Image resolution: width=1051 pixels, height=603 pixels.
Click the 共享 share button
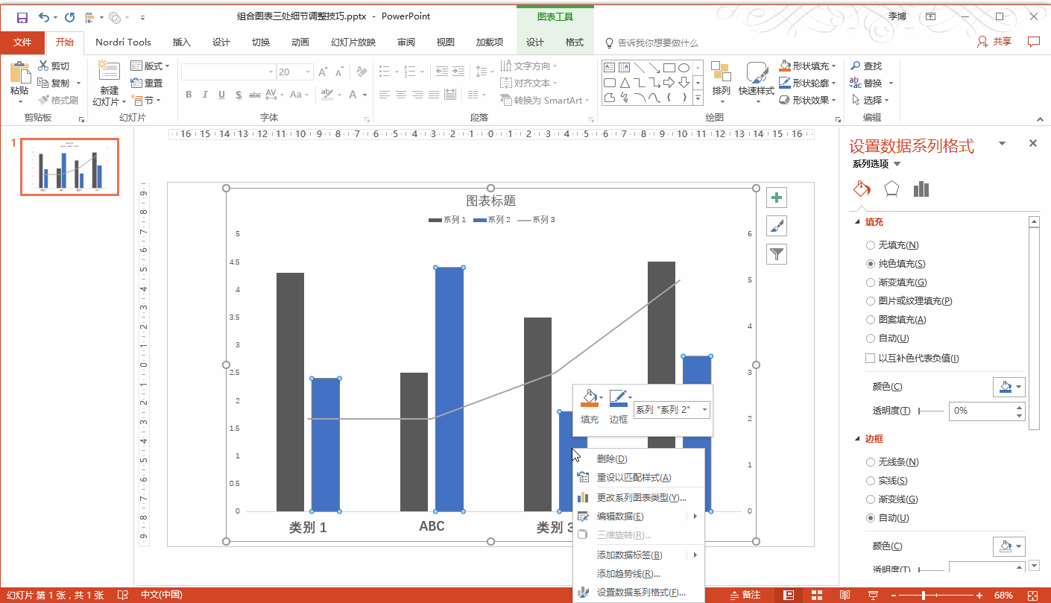994,42
